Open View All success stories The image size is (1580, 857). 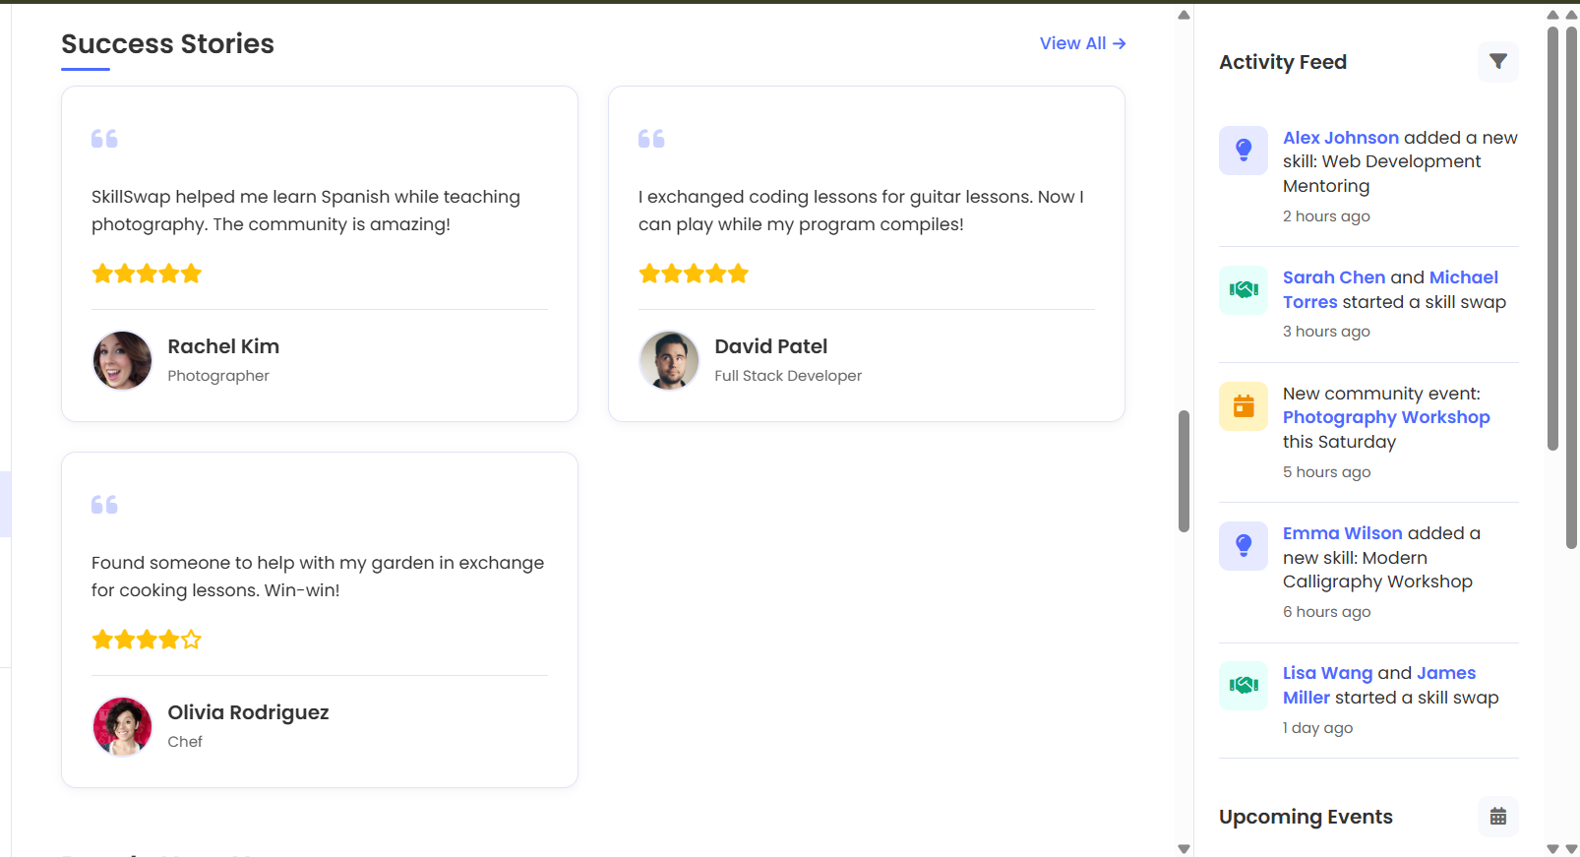tap(1082, 43)
